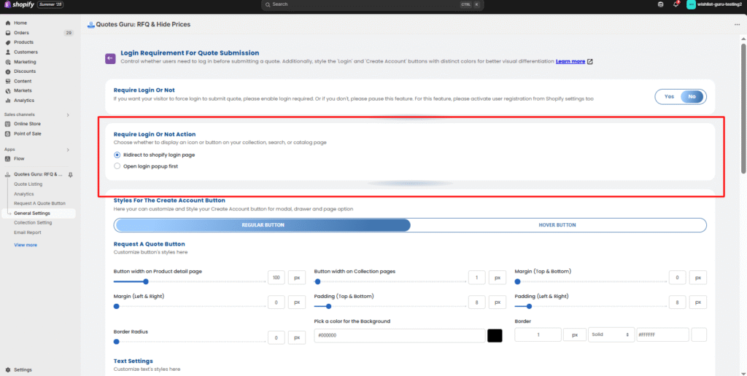The image size is (747, 376).
Task: Click the Learn more link
Action: [x=570, y=62]
